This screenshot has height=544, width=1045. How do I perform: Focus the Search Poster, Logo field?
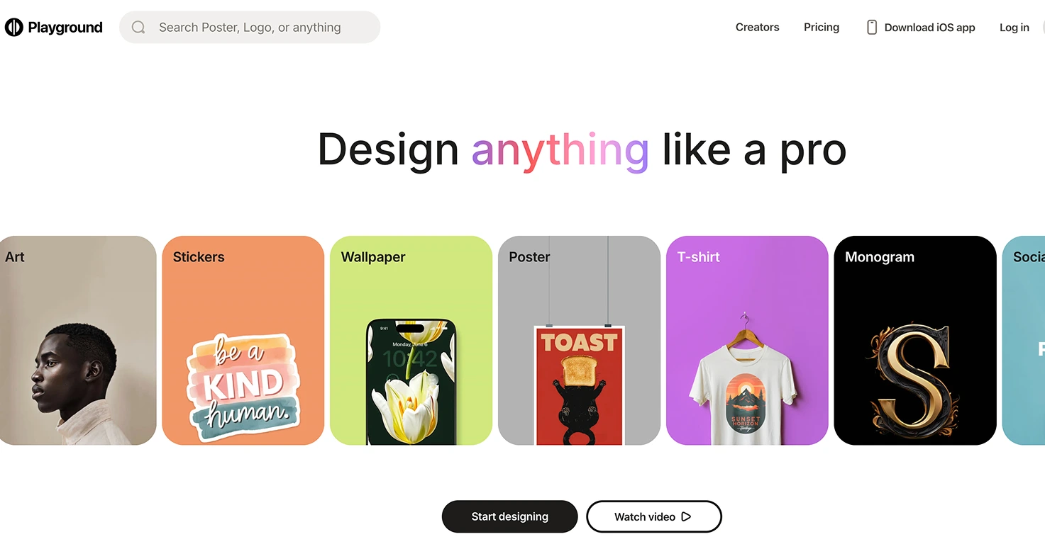[x=250, y=28]
